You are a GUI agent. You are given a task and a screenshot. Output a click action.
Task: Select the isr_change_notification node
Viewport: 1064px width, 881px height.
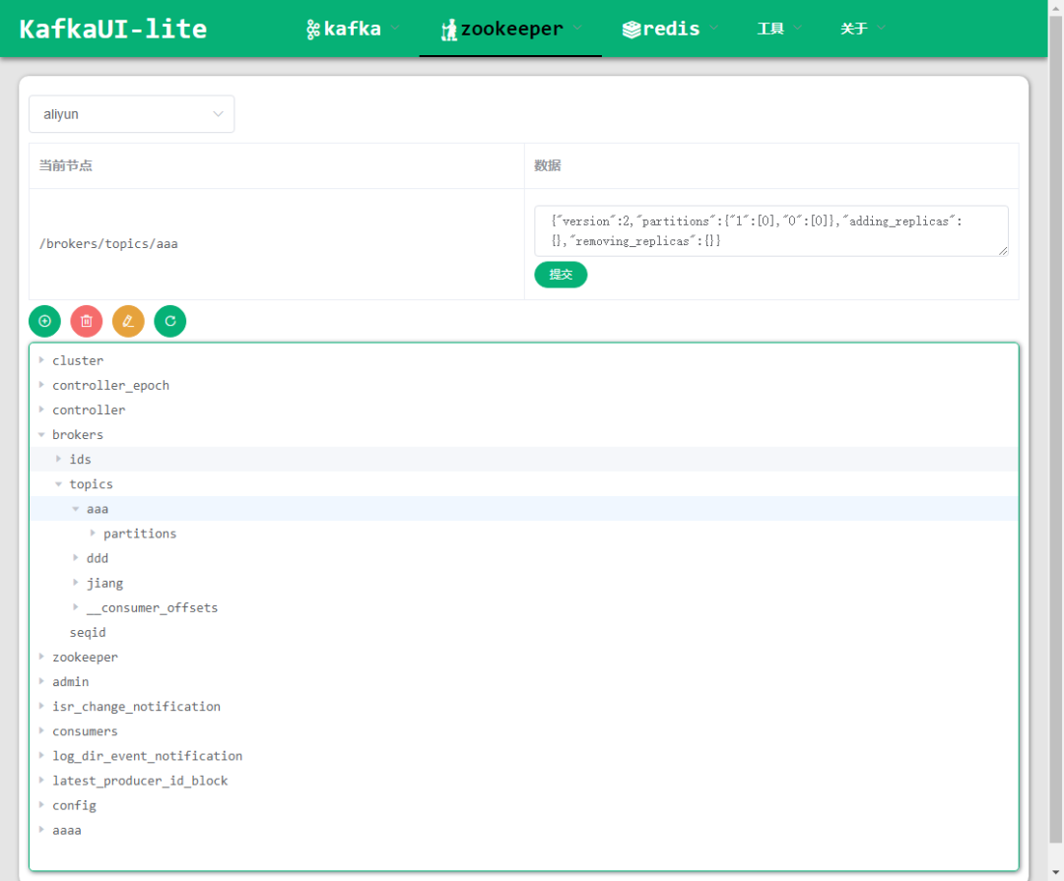click(136, 706)
